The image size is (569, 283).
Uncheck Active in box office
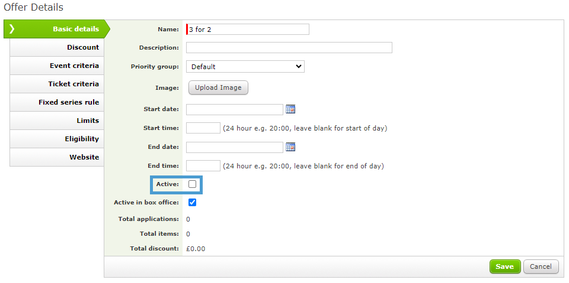pyautogui.click(x=192, y=203)
